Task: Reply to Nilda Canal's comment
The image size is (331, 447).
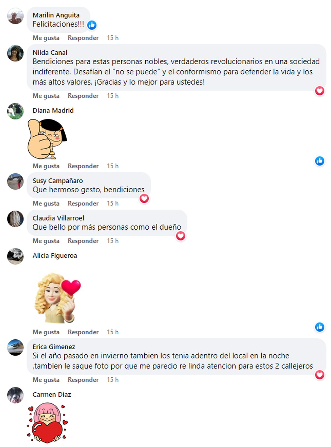Action: click(83, 96)
